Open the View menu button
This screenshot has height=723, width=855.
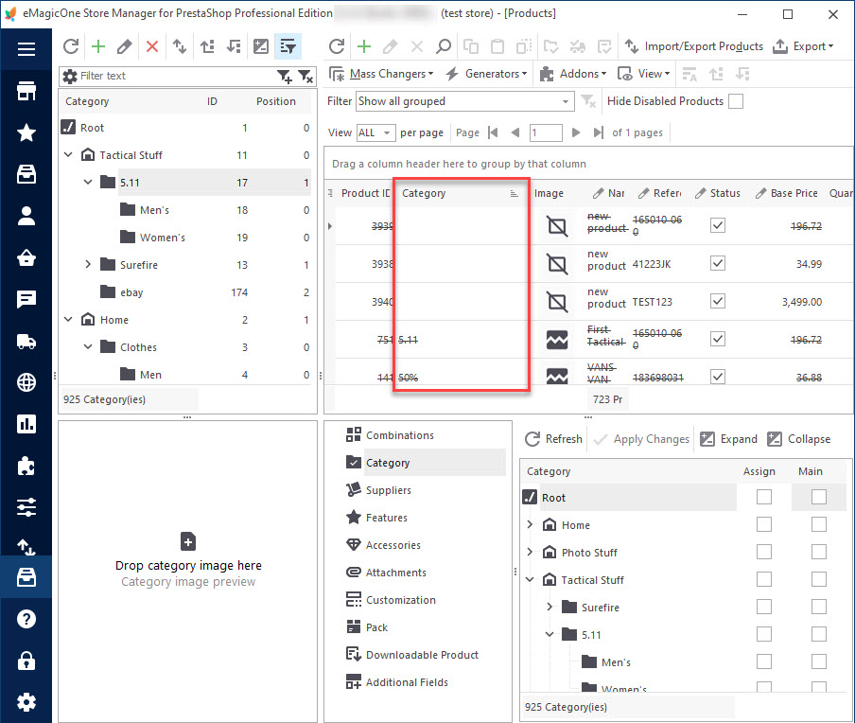point(643,74)
